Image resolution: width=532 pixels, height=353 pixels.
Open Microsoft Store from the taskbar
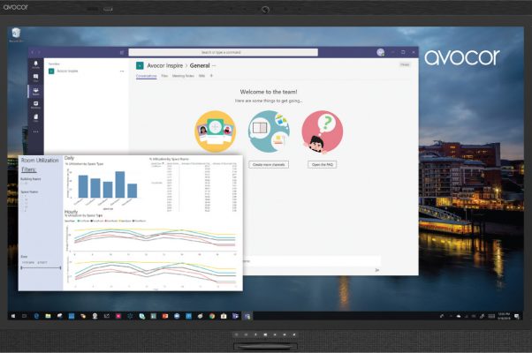click(x=224, y=316)
